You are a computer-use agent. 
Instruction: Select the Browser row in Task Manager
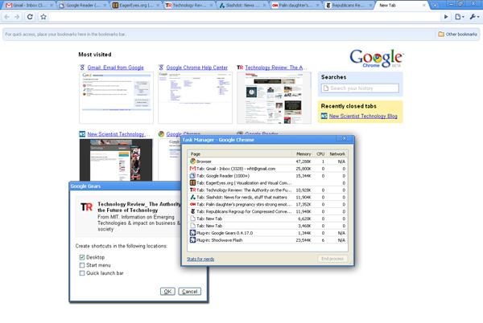click(x=268, y=161)
